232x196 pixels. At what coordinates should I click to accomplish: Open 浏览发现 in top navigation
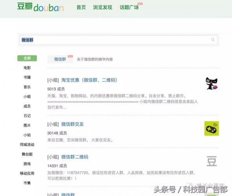[102, 7]
